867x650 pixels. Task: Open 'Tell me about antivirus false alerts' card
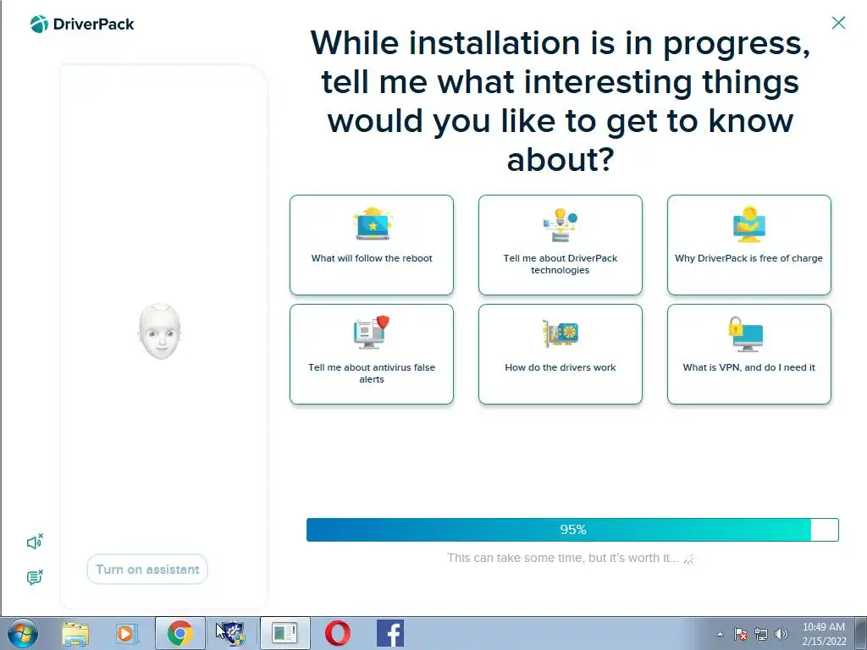(x=372, y=355)
